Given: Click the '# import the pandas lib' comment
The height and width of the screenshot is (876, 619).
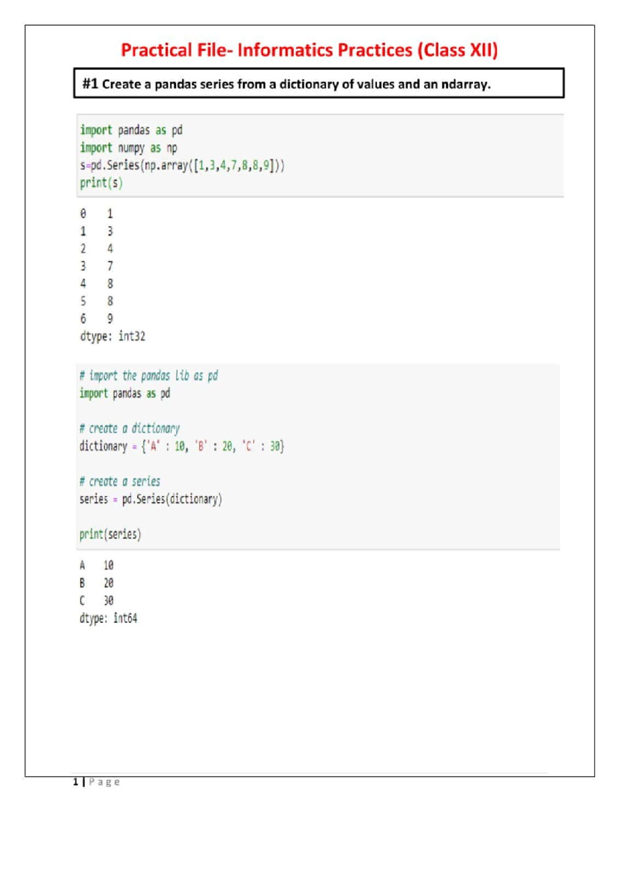Looking at the screenshot, I should pos(149,376).
